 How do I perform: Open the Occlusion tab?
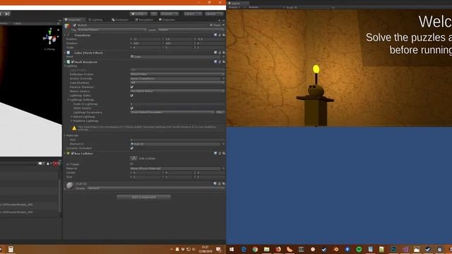(120, 20)
